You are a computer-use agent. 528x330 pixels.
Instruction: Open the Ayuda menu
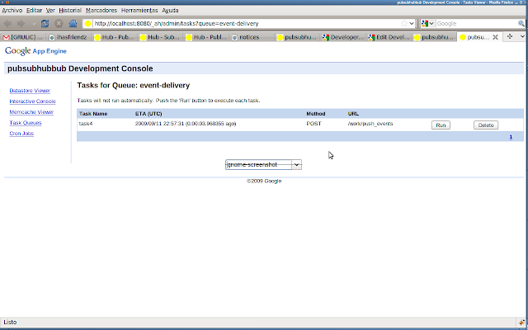pos(170,11)
